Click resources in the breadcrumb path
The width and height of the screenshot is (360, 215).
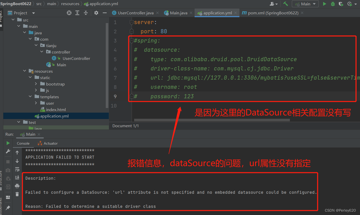[70, 4]
